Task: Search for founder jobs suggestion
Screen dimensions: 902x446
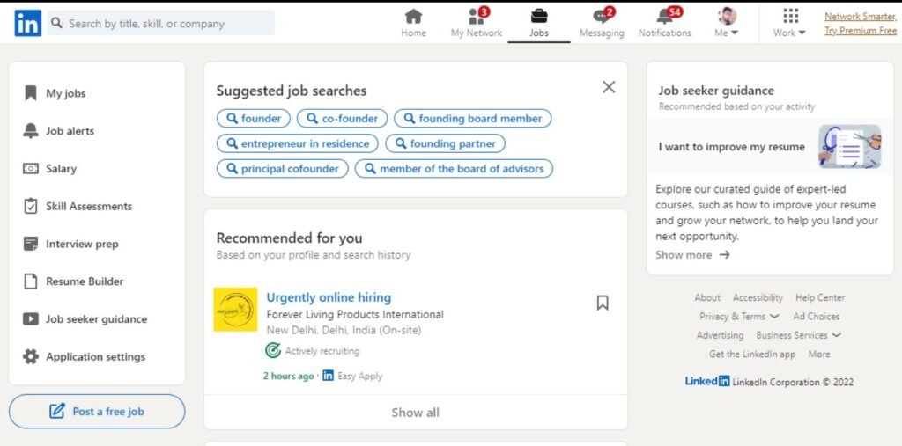Action: pos(254,119)
